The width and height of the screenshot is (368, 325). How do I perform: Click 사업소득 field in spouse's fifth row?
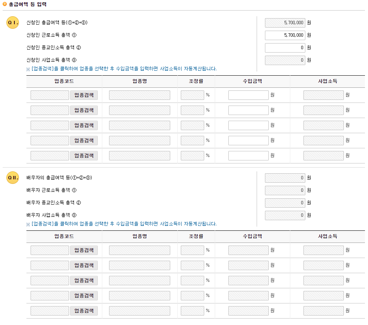(x=323, y=311)
